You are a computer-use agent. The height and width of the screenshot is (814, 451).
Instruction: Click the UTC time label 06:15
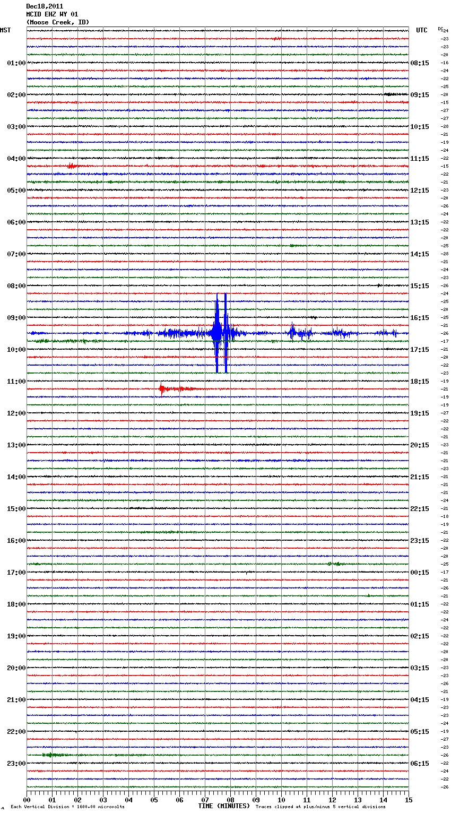420,764
